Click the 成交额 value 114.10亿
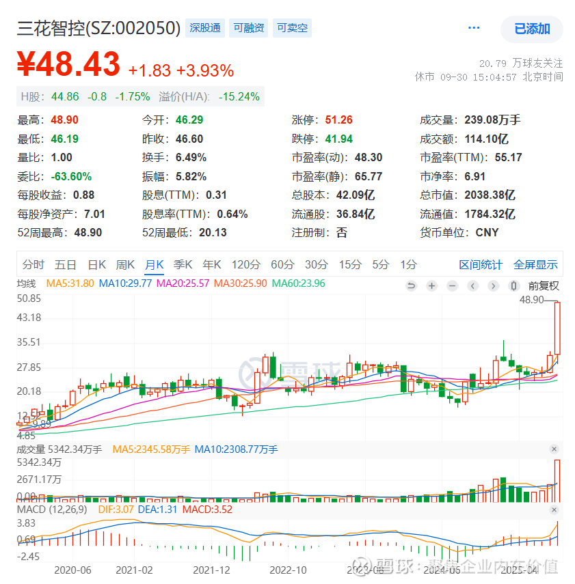Viewport: 575px width, 584px height. pos(486,139)
